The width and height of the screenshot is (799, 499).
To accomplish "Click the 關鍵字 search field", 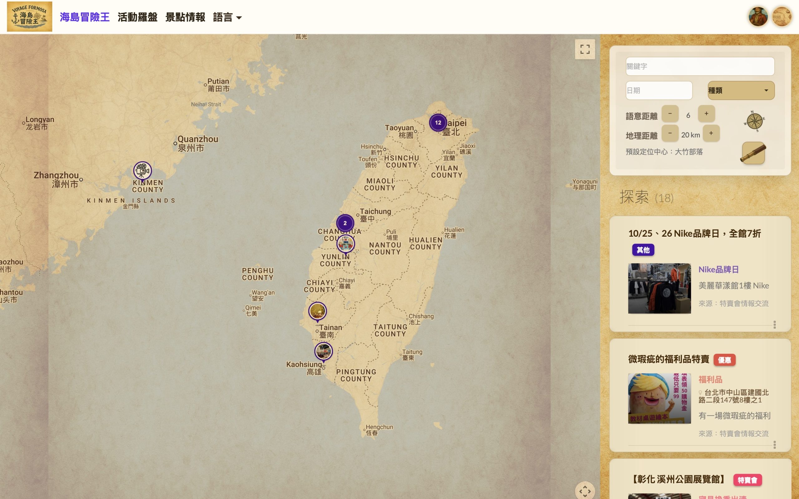I will (700, 66).
